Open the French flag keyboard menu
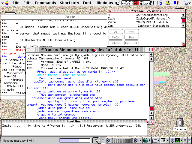Image resolution: width=192 pixels, height=144 pixels. [x=176, y=3]
